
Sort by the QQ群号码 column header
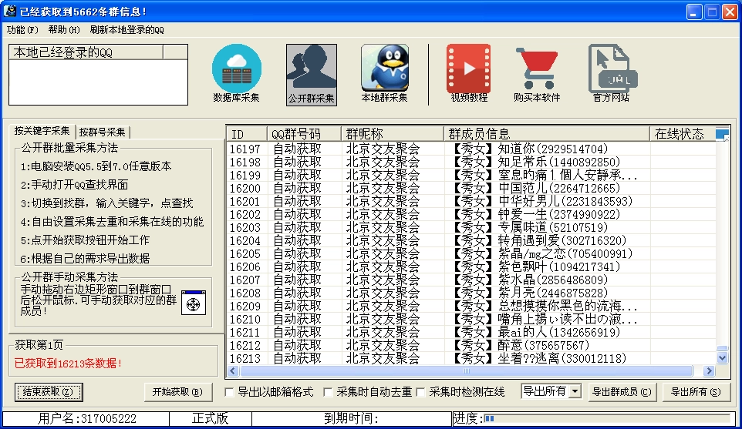pos(304,134)
